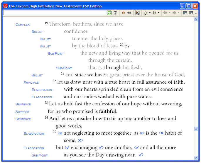Open dropdown next to up arrow
This screenshot has height=163, width=201.
tap(150, 13)
